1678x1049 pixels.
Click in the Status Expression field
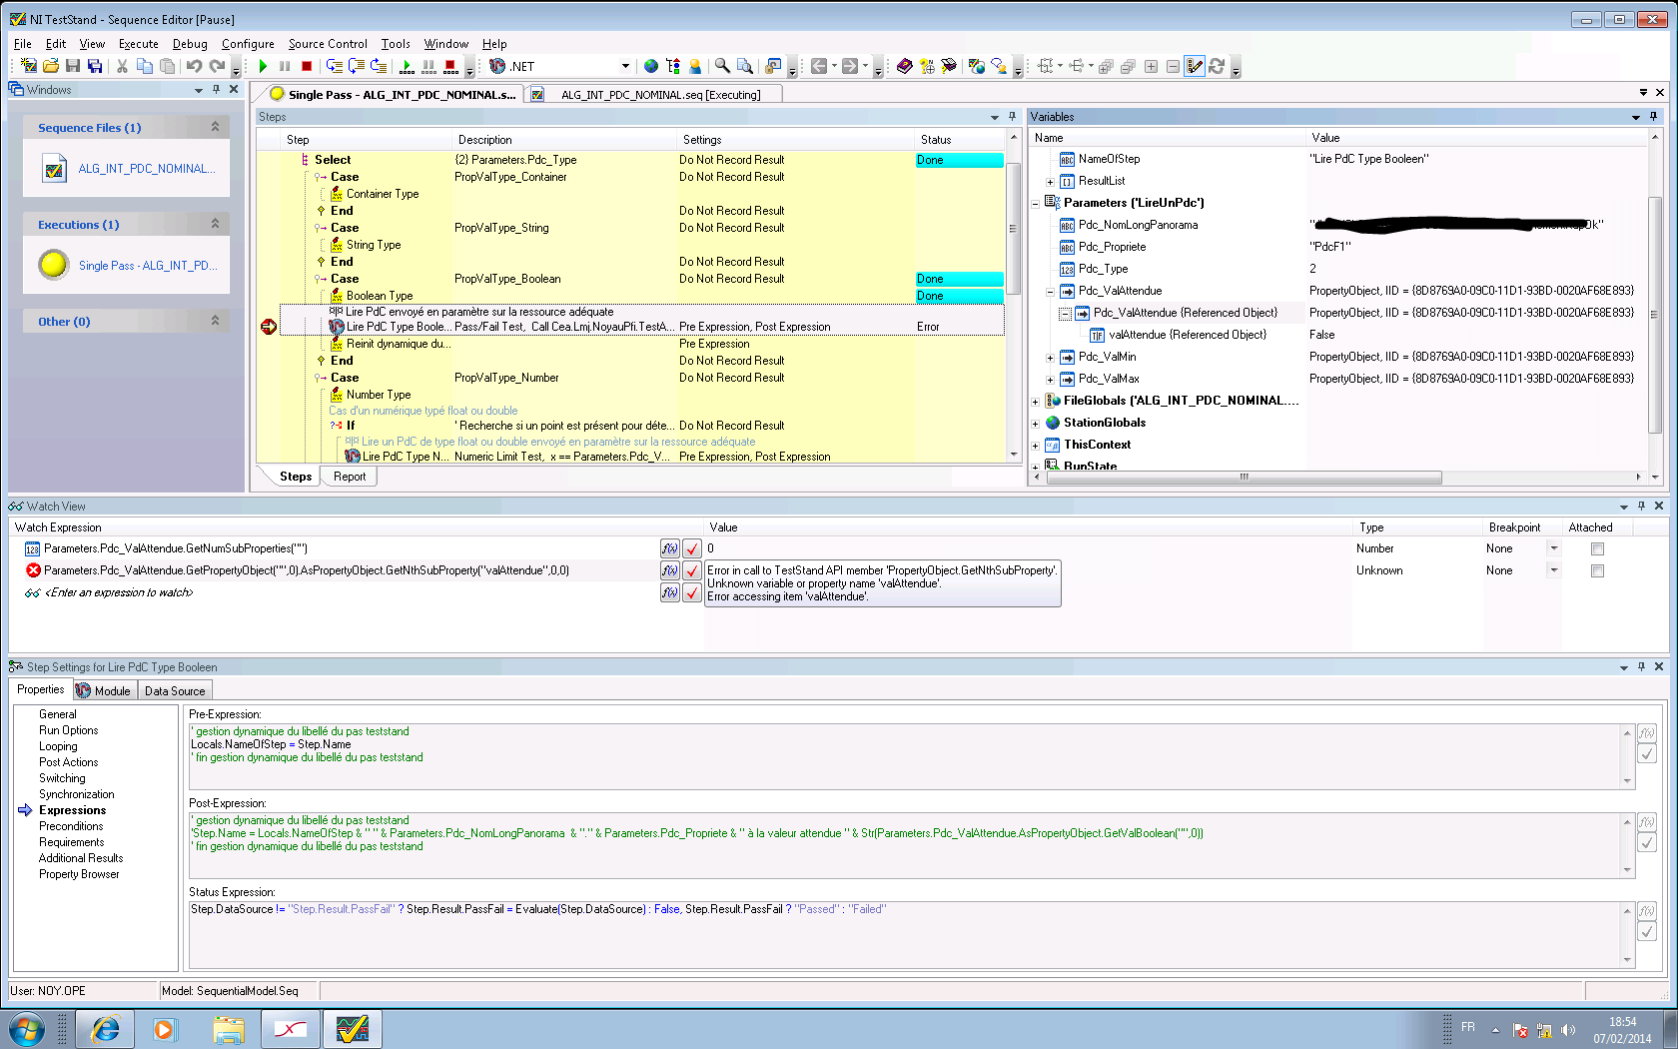coord(910,934)
